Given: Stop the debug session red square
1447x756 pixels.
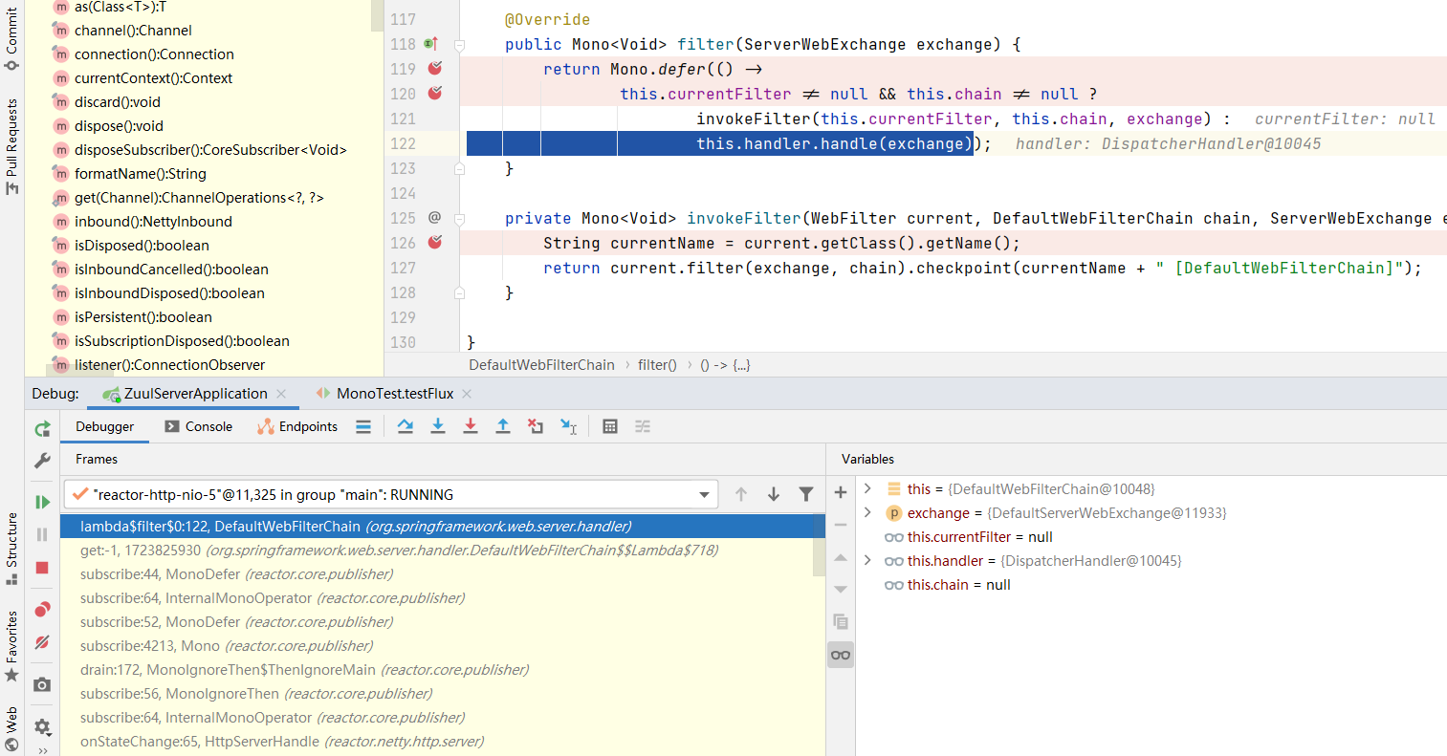Looking at the screenshot, I should click(42, 568).
